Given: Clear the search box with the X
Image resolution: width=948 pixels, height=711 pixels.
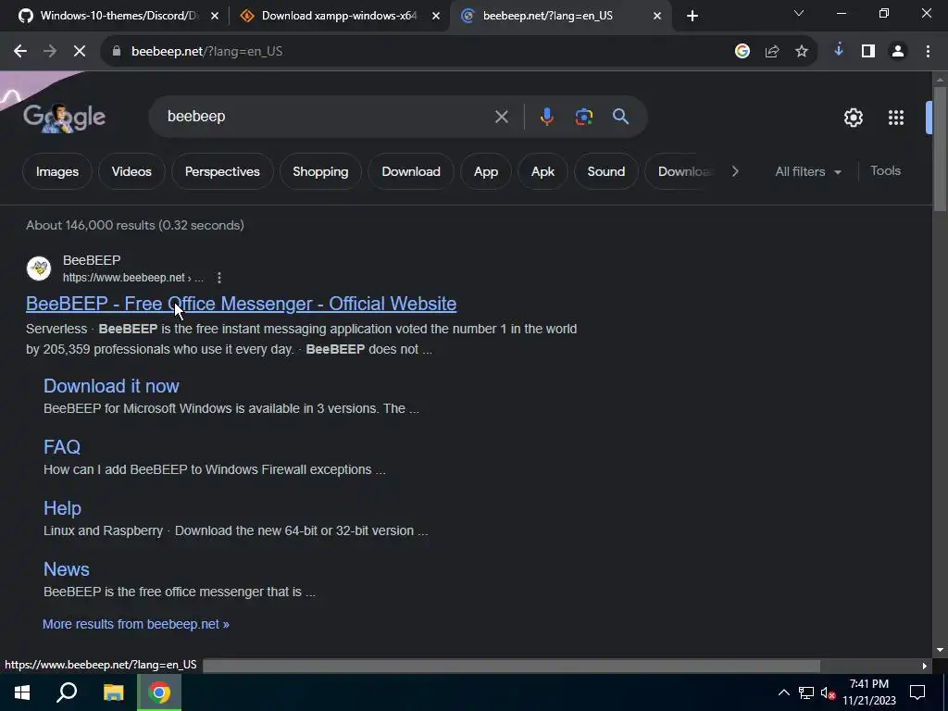Looking at the screenshot, I should (x=501, y=117).
